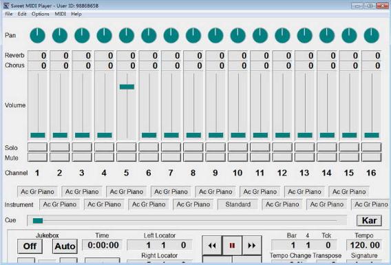Mute channel 5
Image resolution: width=391 pixels, height=265 pixels.
coord(127,158)
